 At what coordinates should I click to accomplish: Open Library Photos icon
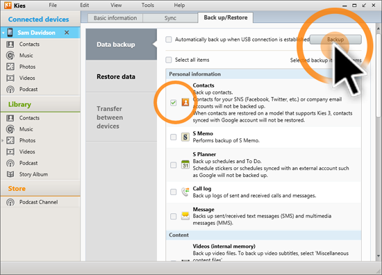(10, 140)
